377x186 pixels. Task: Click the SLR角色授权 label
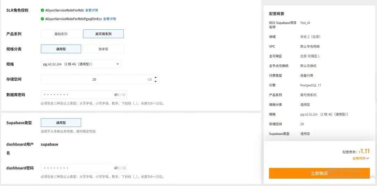coord(17,10)
